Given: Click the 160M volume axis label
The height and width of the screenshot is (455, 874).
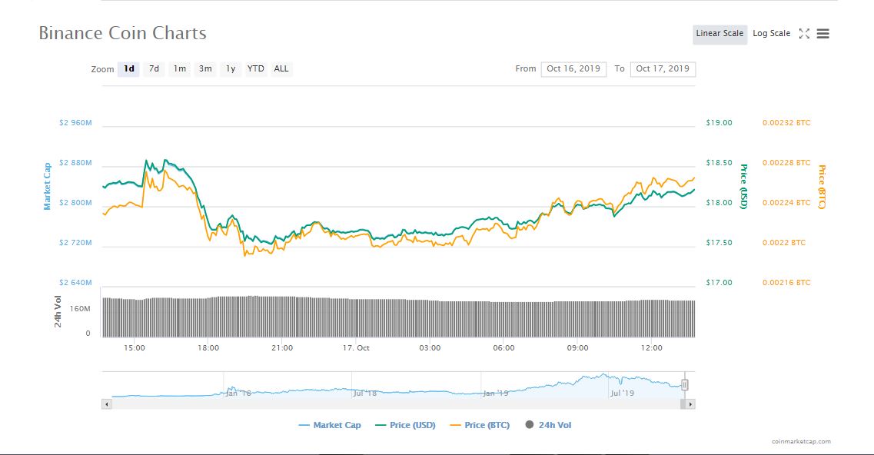Looking at the screenshot, I should click(x=80, y=308).
